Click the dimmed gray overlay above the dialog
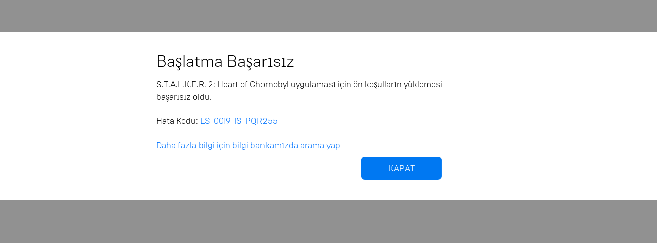 point(328,16)
